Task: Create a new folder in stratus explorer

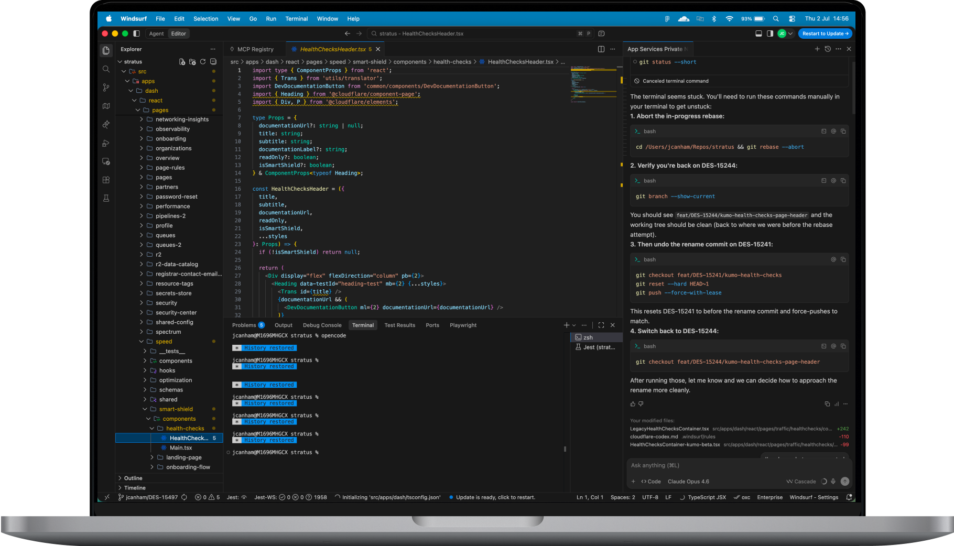Action: [x=192, y=62]
